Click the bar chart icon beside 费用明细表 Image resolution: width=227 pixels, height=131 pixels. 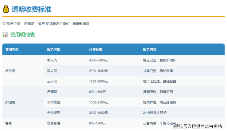[5, 35]
